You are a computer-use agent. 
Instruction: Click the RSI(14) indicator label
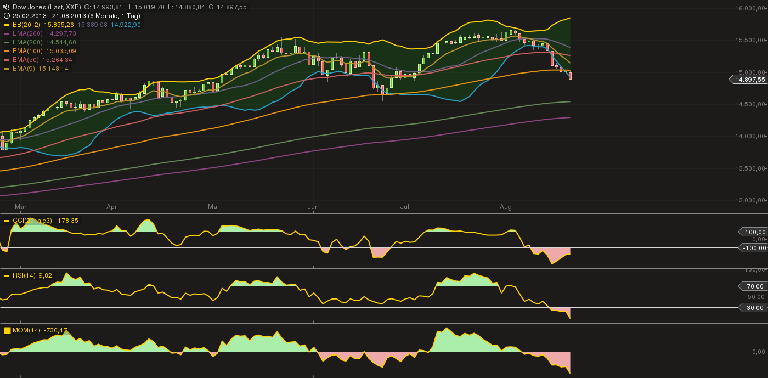[23, 275]
